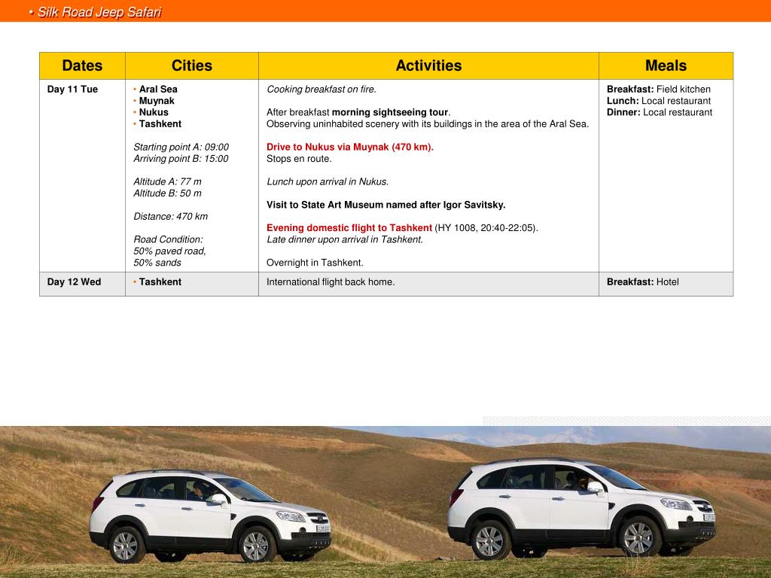This screenshot has width=771, height=578.
Task: Click 'Visit to State Art Museum' line
Action: coord(386,205)
